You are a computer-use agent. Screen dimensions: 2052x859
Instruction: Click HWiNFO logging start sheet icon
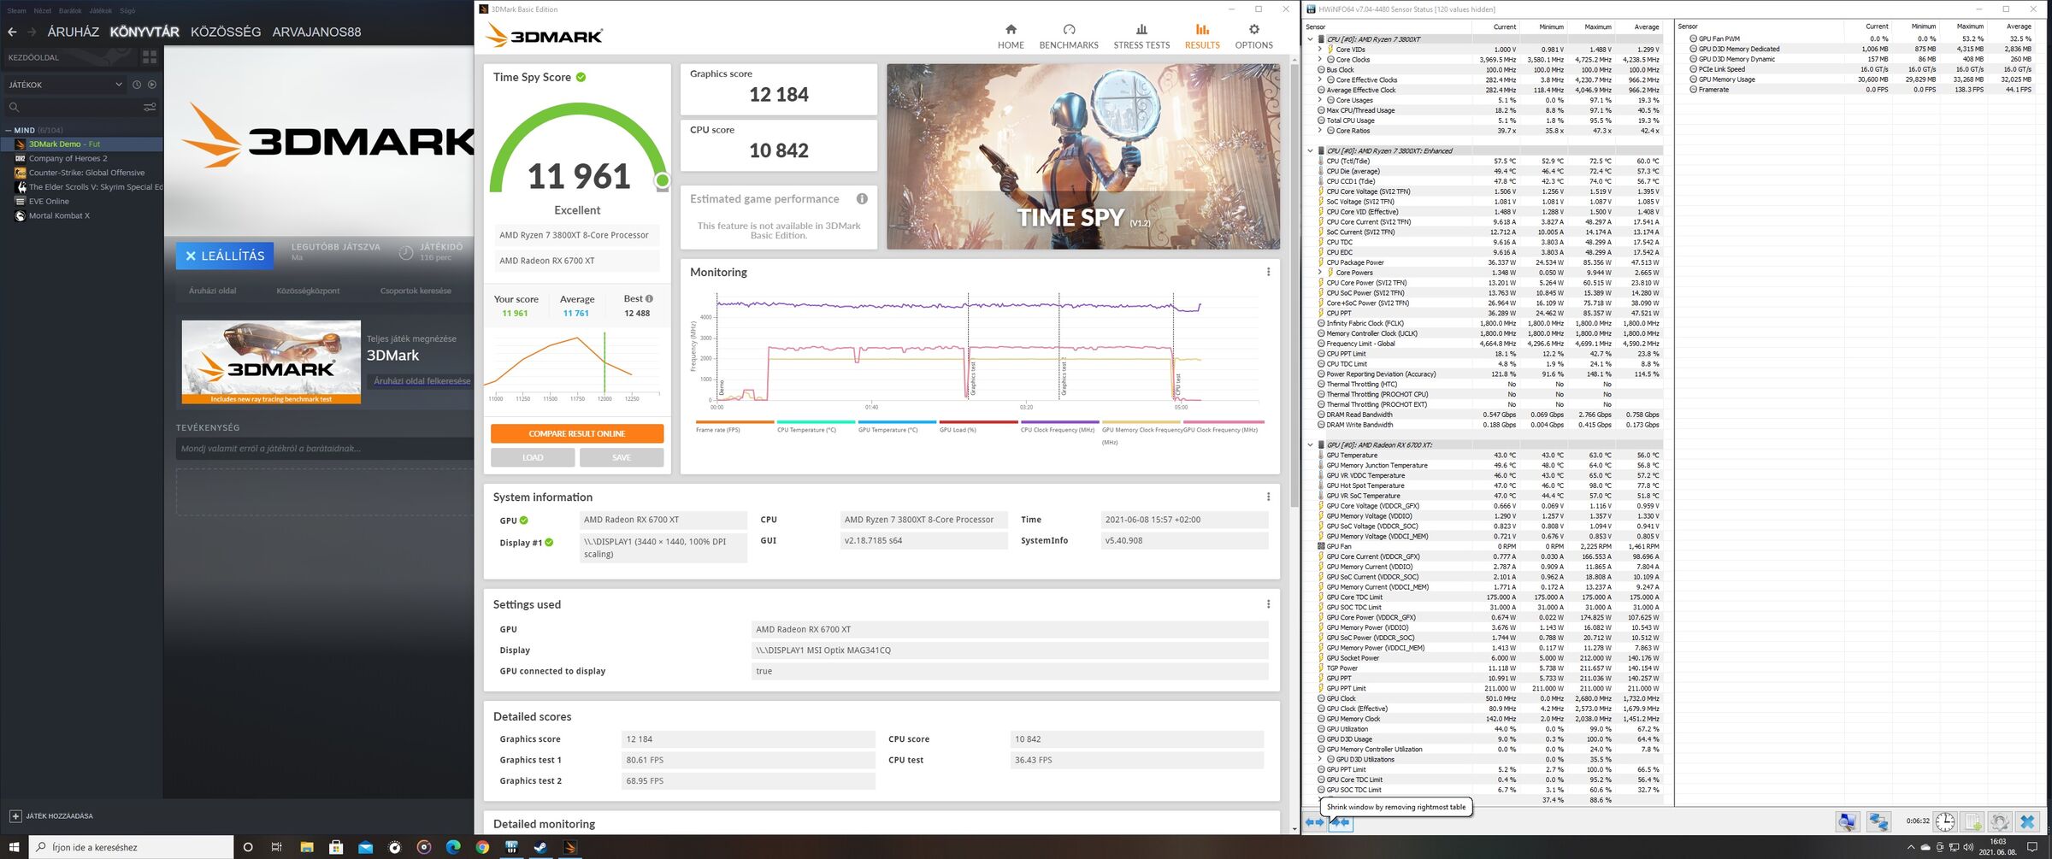[1972, 821]
